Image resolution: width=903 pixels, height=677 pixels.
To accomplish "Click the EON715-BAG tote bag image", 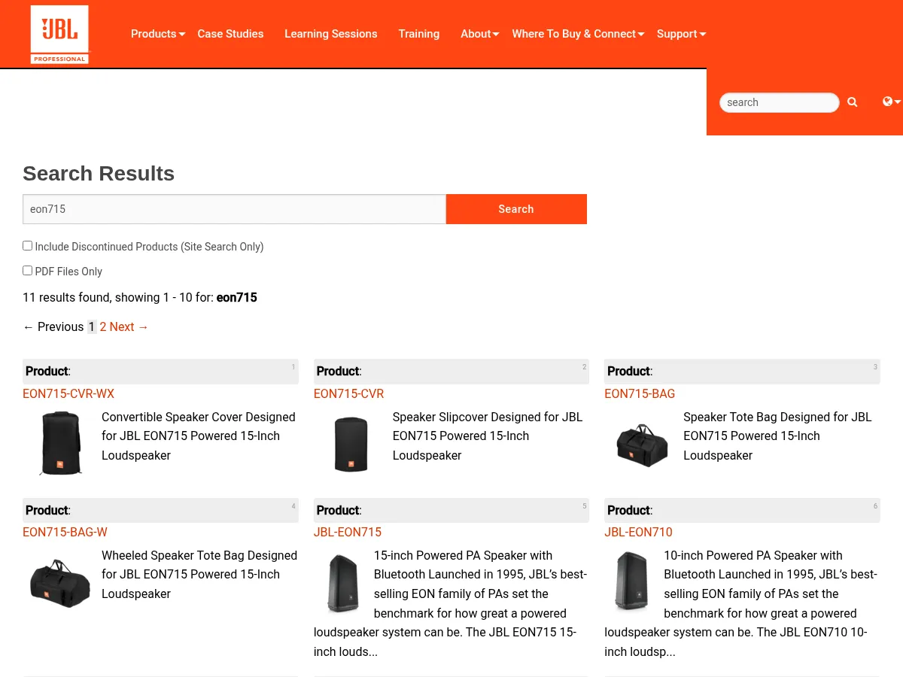I will [x=641, y=444].
